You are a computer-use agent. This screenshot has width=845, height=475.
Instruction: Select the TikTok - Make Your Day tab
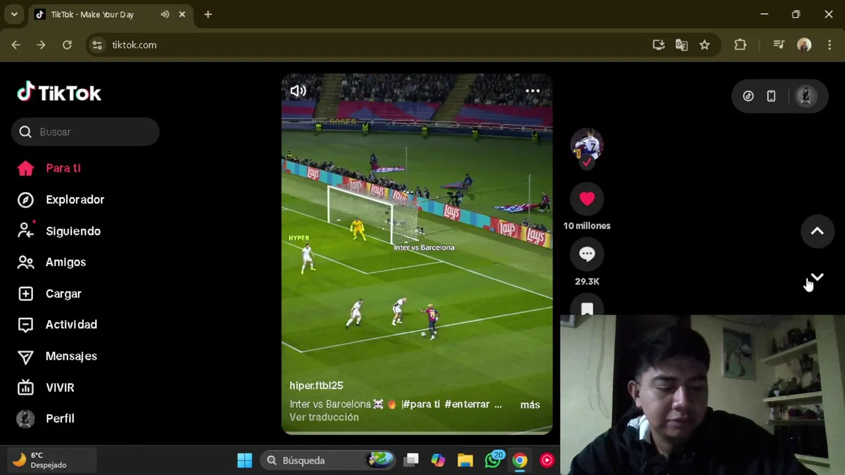click(92, 15)
